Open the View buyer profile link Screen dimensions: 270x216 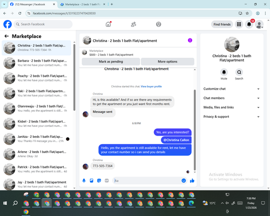tap(151, 86)
